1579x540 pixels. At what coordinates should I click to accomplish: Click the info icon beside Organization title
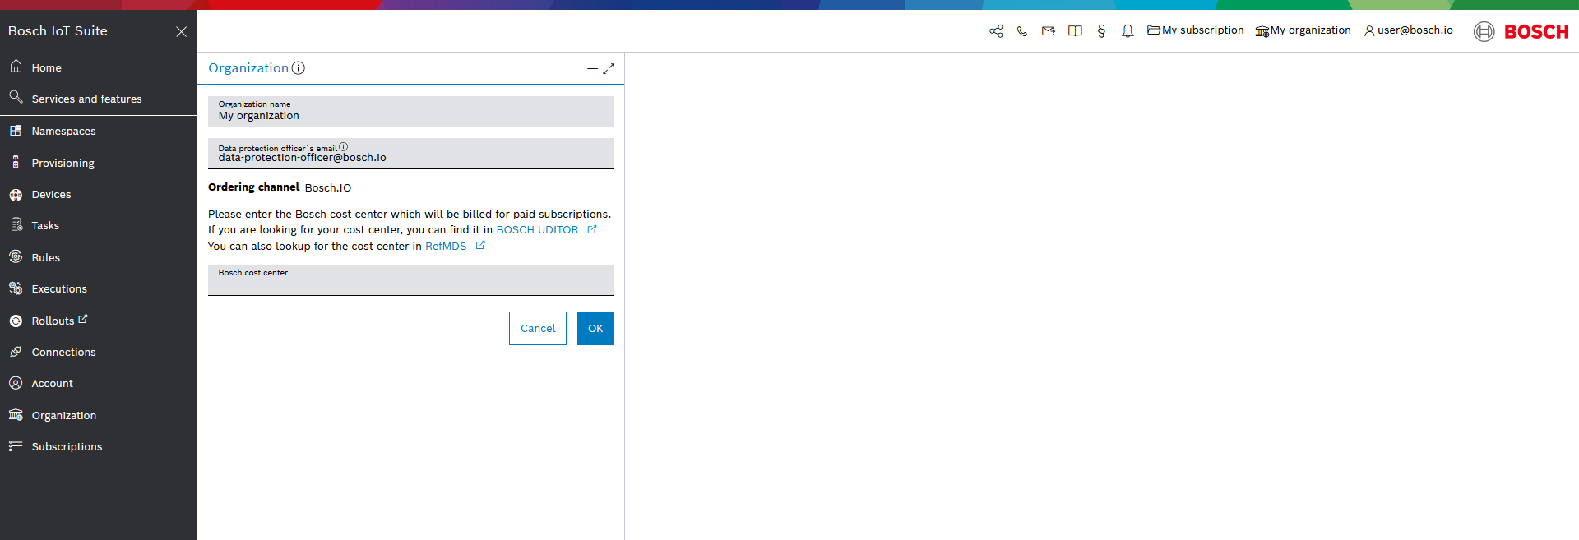299,68
